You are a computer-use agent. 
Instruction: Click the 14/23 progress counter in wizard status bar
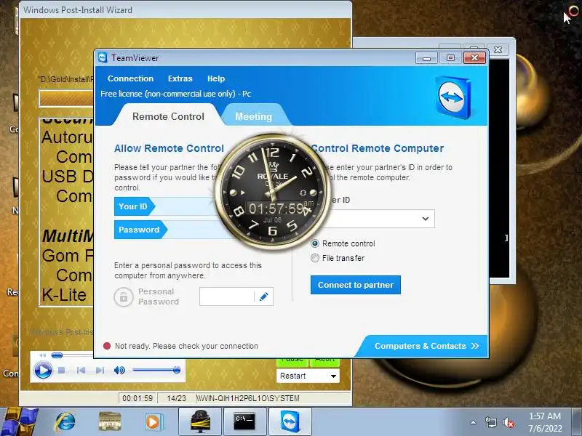[x=176, y=398]
